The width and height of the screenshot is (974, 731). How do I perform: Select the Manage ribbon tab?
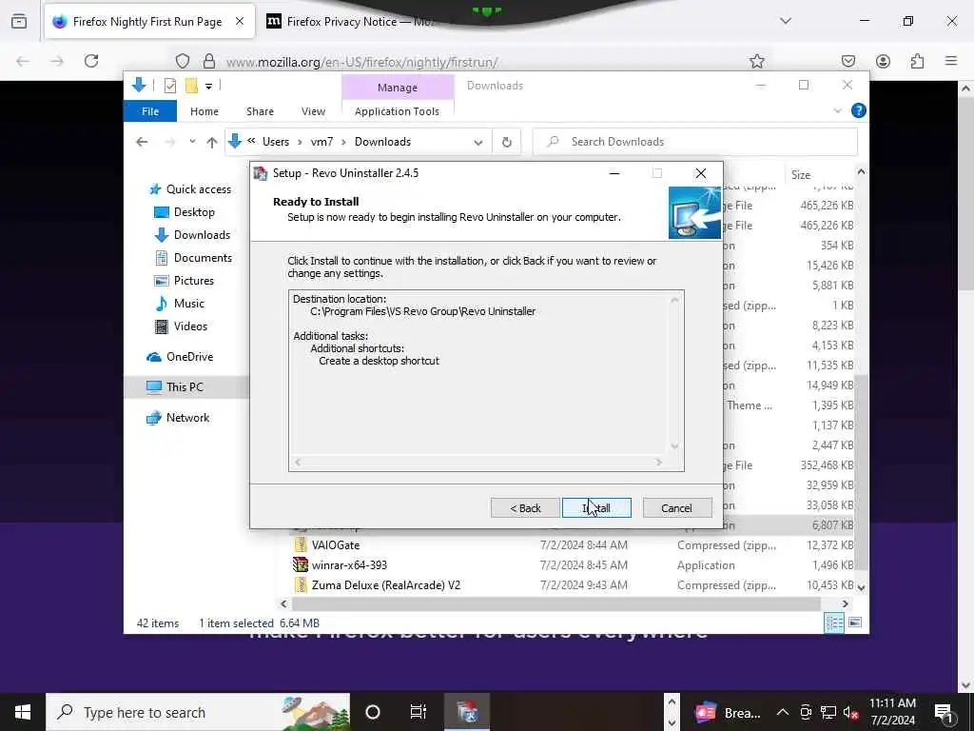398,88
